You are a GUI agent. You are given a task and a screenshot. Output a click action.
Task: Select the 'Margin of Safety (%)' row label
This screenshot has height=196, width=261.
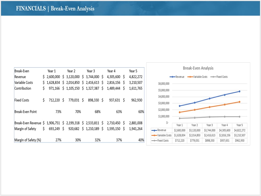click(x=28, y=140)
